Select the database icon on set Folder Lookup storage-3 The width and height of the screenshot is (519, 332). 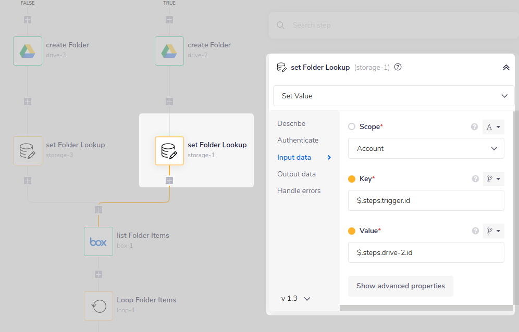(x=27, y=150)
